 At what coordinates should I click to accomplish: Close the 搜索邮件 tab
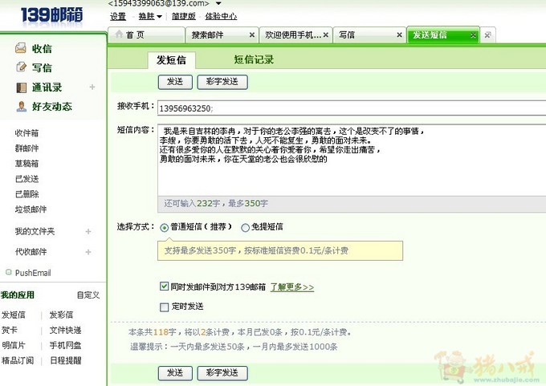[252, 35]
